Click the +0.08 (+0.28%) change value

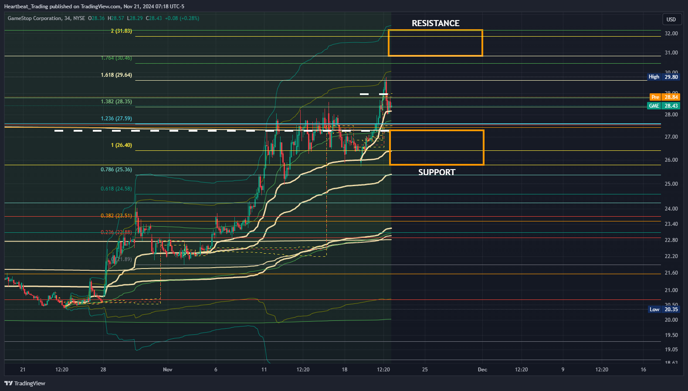[182, 18]
